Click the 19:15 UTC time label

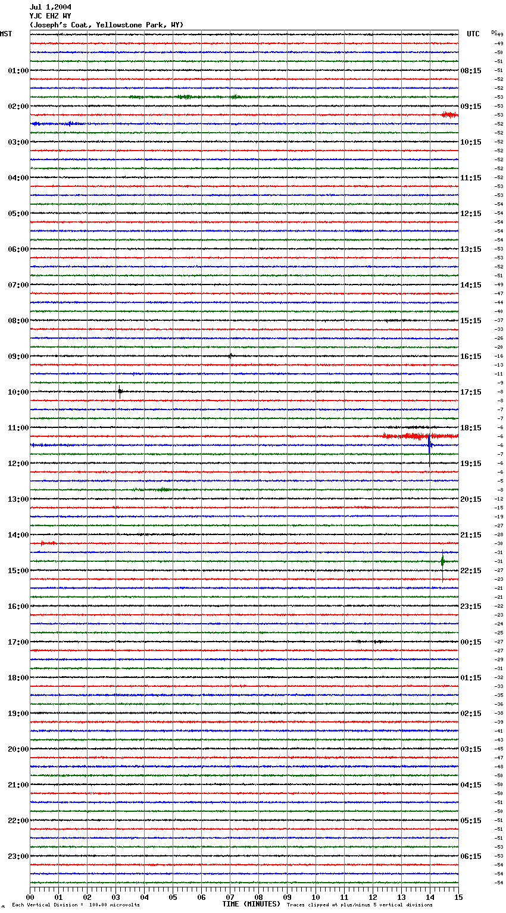[471, 464]
